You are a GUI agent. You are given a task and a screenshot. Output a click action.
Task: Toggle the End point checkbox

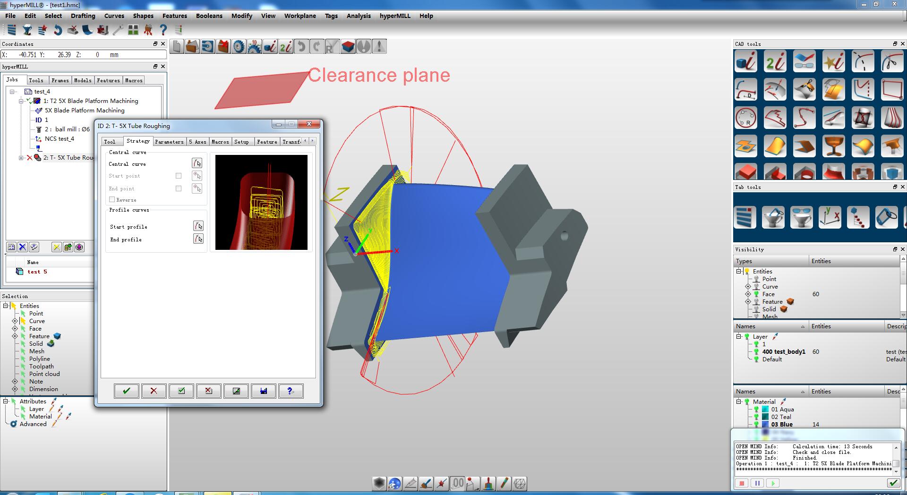click(179, 188)
